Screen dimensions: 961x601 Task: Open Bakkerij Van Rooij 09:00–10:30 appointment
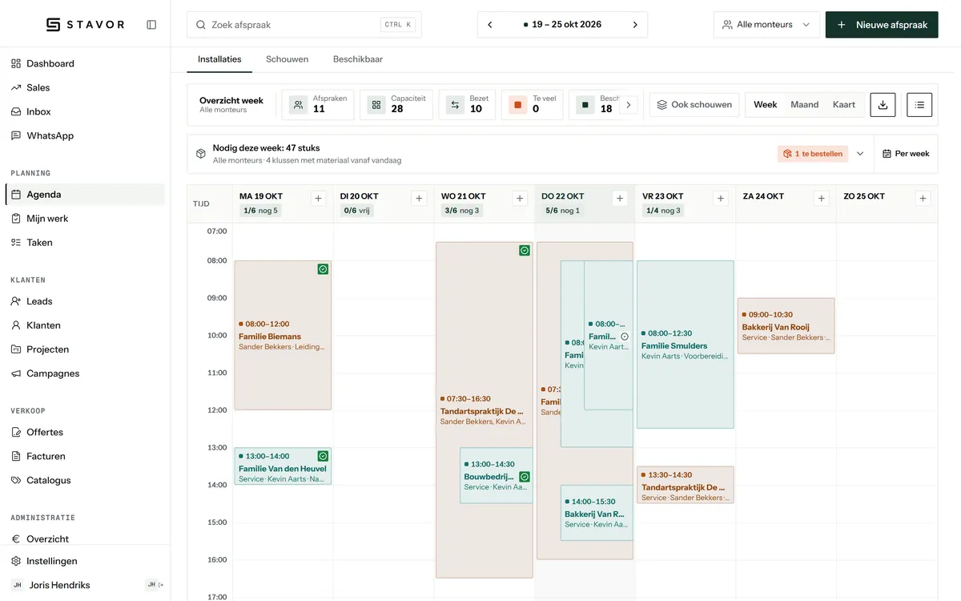(x=786, y=326)
